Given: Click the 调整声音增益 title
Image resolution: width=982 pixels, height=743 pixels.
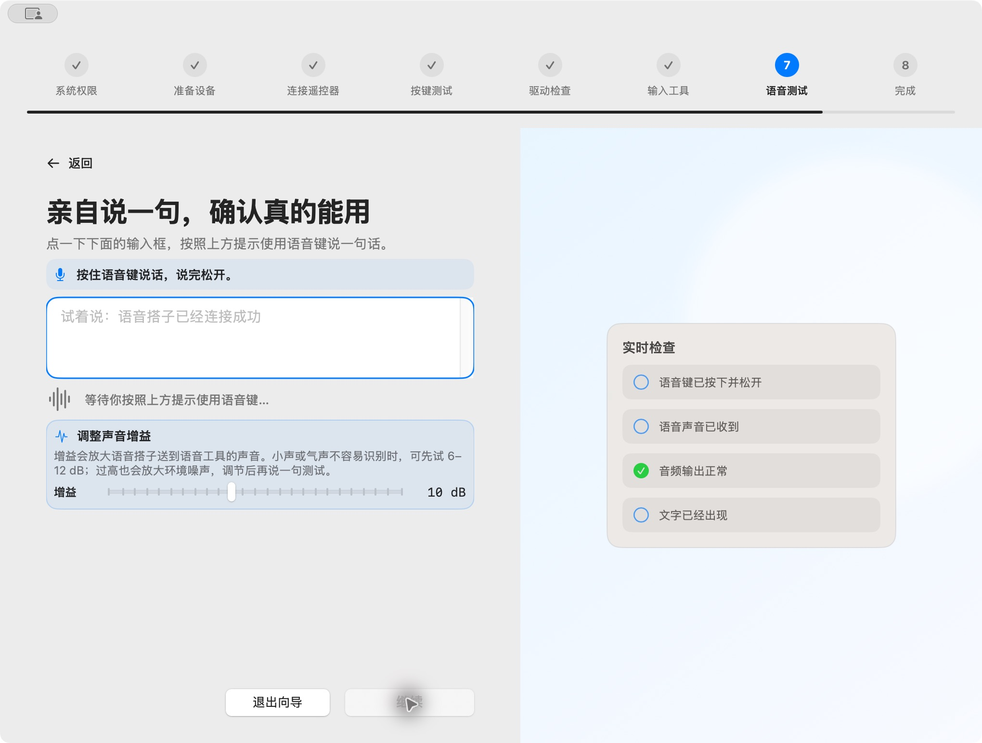Looking at the screenshot, I should tap(114, 436).
